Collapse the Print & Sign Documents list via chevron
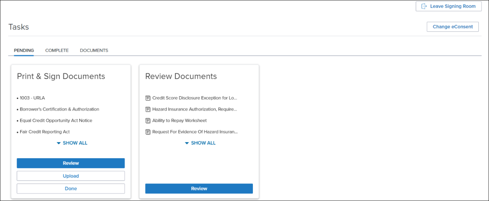The image size is (489, 201). coord(58,143)
